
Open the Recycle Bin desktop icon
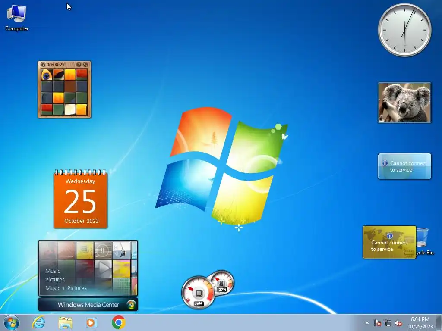(x=424, y=242)
